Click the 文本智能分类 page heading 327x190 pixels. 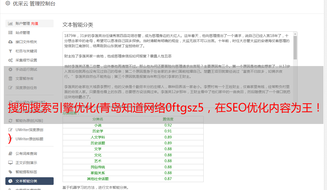78,25
